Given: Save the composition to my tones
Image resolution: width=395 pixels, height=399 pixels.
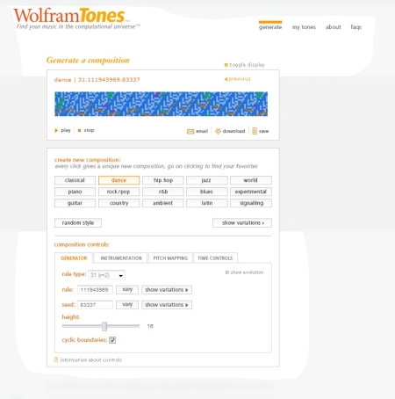Looking at the screenshot, I should [x=261, y=131].
